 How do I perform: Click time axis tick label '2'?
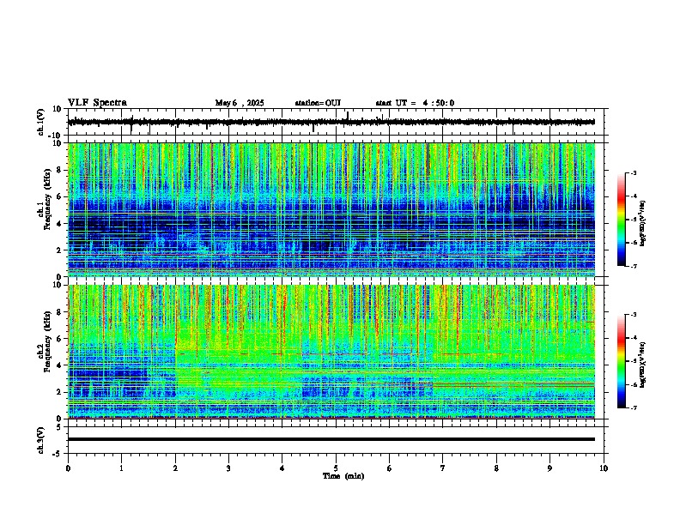175,468
